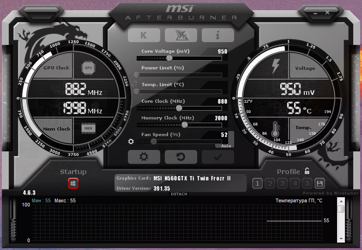Click the GPU chip icon in the gauge
The height and width of the screenshot is (250, 362).
click(88, 68)
